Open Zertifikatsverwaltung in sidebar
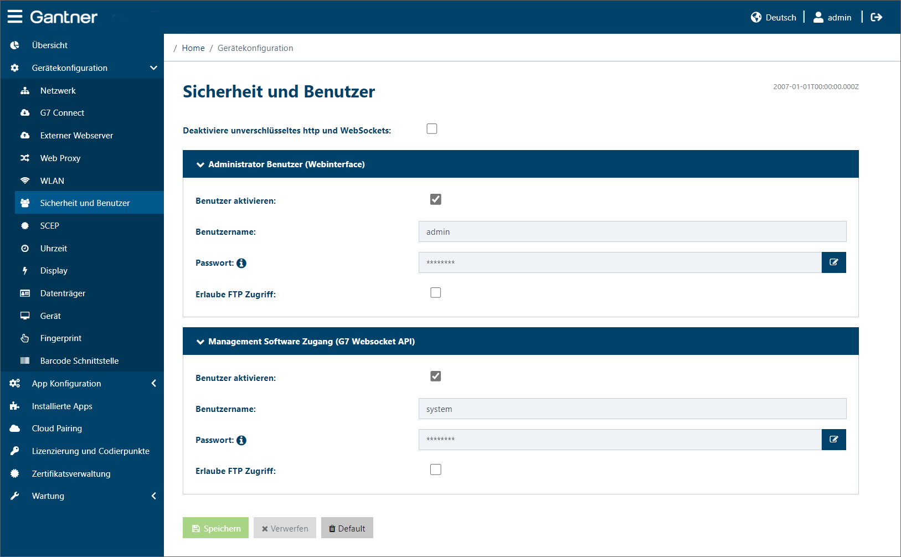The height and width of the screenshot is (557, 901). pos(82,474)
